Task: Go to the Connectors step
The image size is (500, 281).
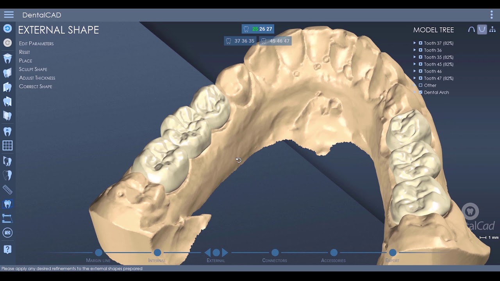Action: point(275,253)
